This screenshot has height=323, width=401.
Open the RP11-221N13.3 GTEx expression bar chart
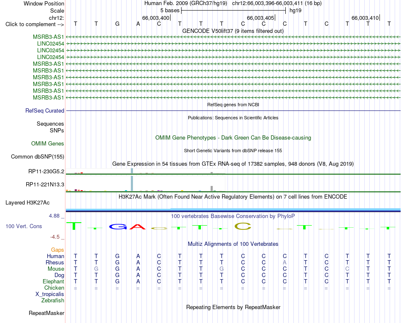pyautogui.click(x=145, y=184)
